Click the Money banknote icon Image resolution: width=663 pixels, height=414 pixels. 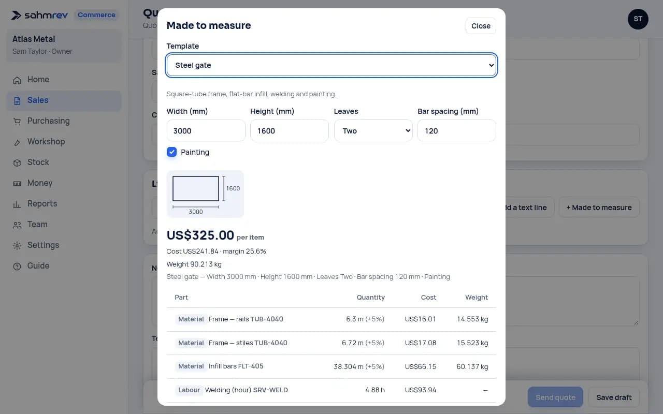(17, 183)
